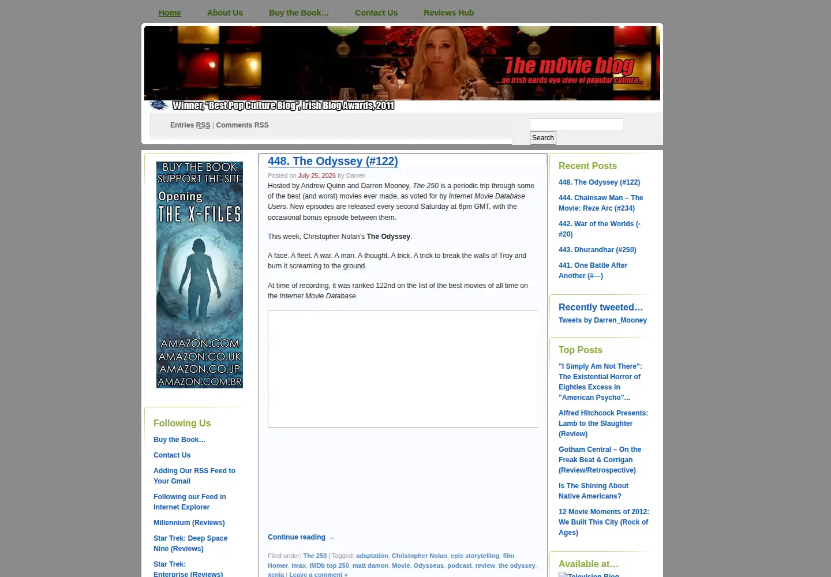Open Is The Shining About Native Americans?

click(593, 491)
